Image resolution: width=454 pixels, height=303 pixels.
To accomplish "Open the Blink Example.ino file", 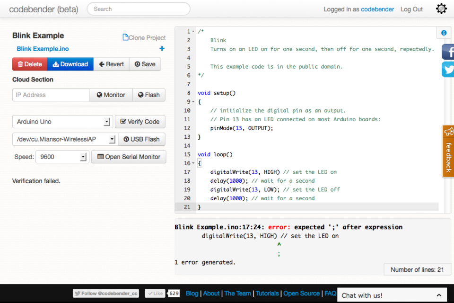I will [x=43, y=49].
